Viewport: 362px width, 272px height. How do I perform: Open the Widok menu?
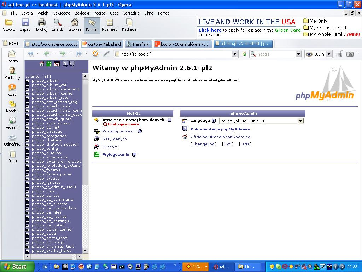pyautogui.click(x=43, y=13)
